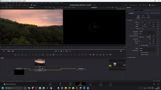
Task: Play the composition in reverse
Action: click(59, 51)
